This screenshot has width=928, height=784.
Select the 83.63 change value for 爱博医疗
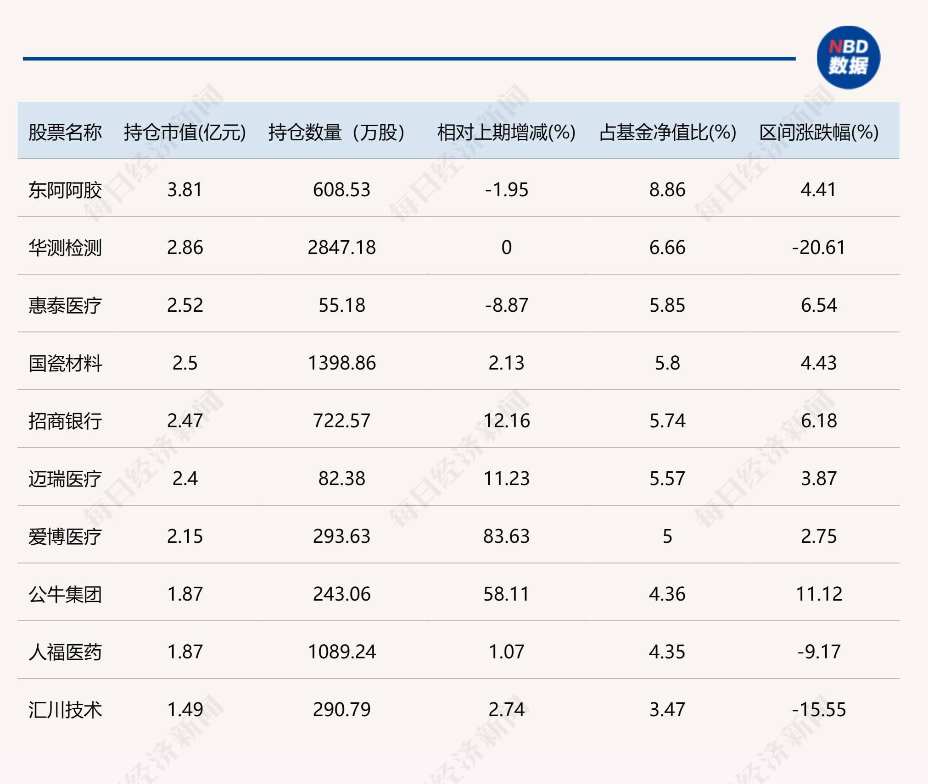(506, 536)
